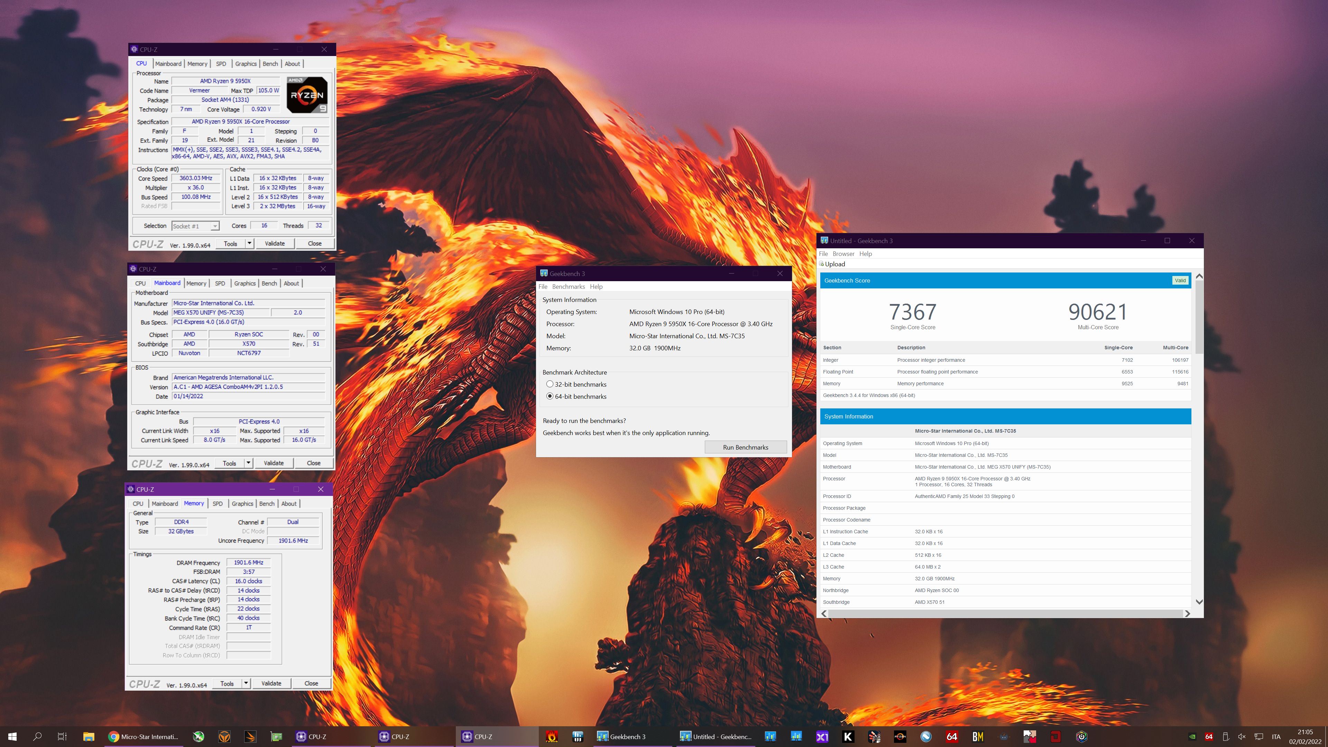Viewport: 1328px width, 747px height.
Task: Click the 90621 Multi-Core Score
Action: click(1098, 312)
